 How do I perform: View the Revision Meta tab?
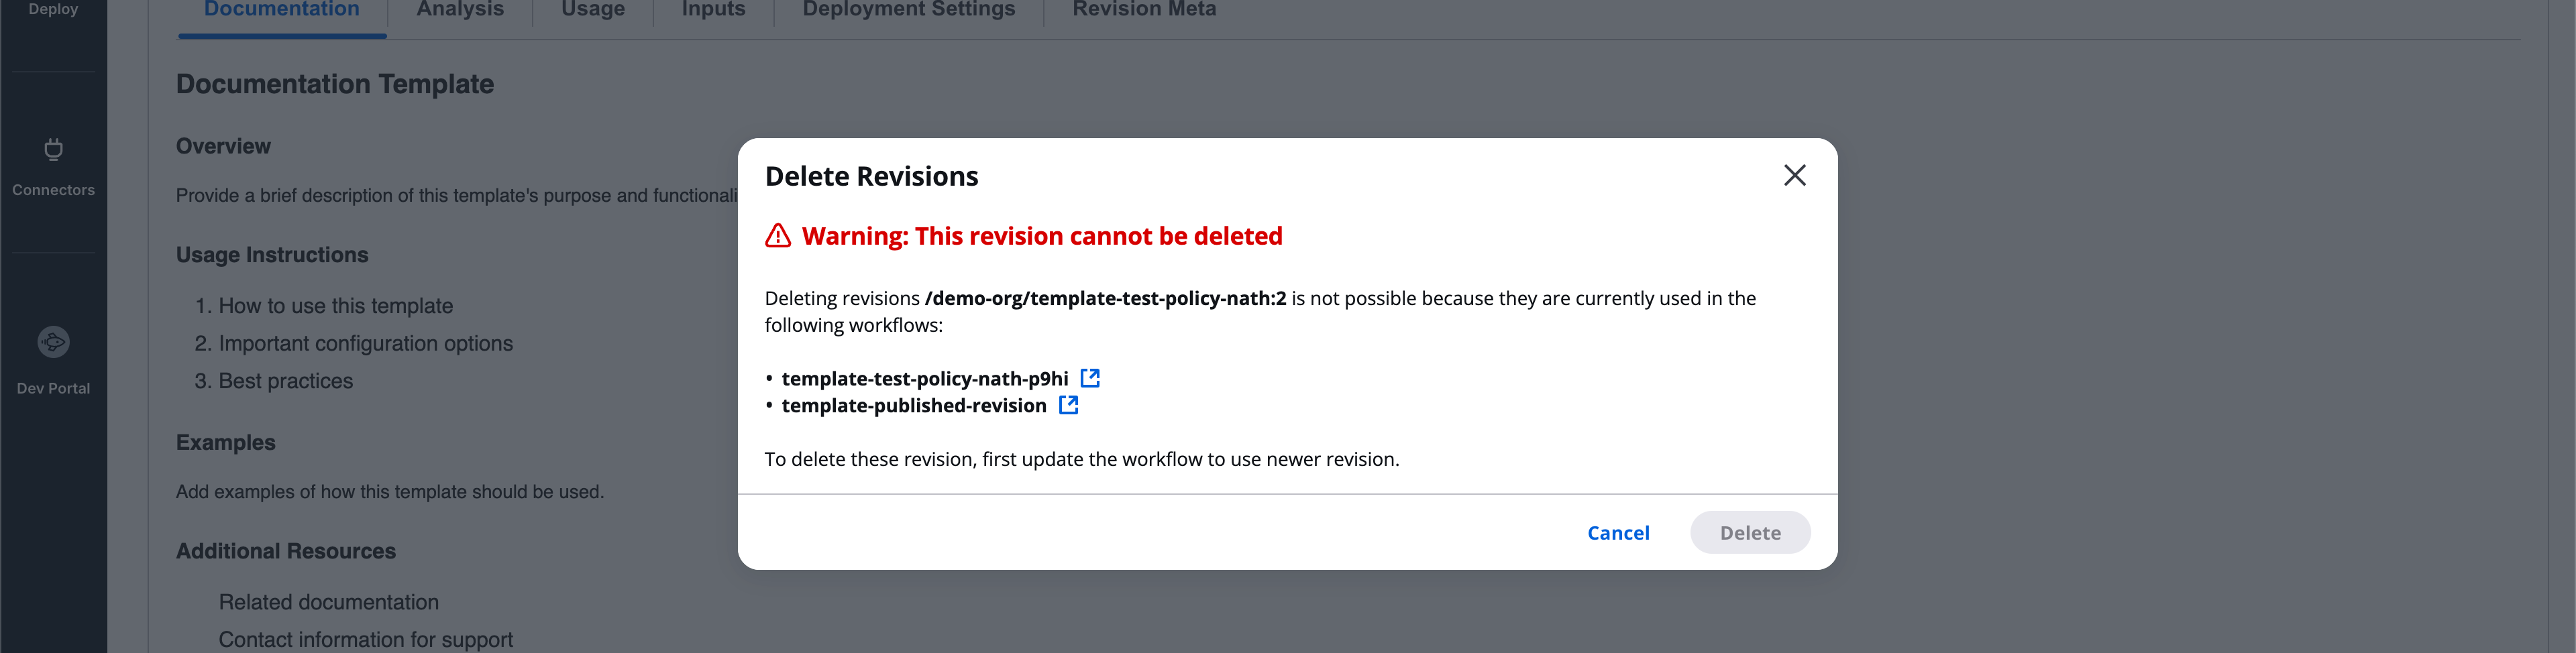tap(1144, 9)
